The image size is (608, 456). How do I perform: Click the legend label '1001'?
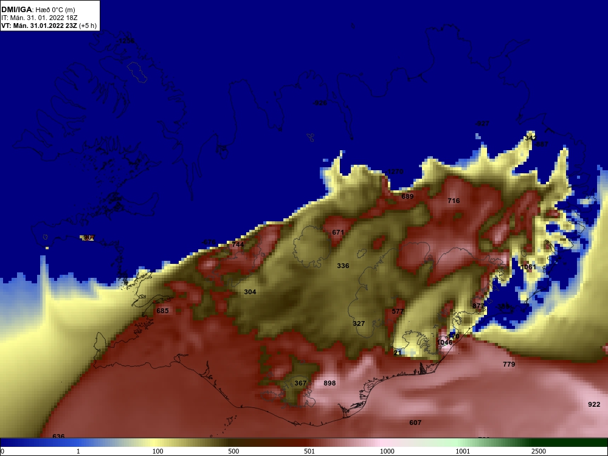click(463, 451)
